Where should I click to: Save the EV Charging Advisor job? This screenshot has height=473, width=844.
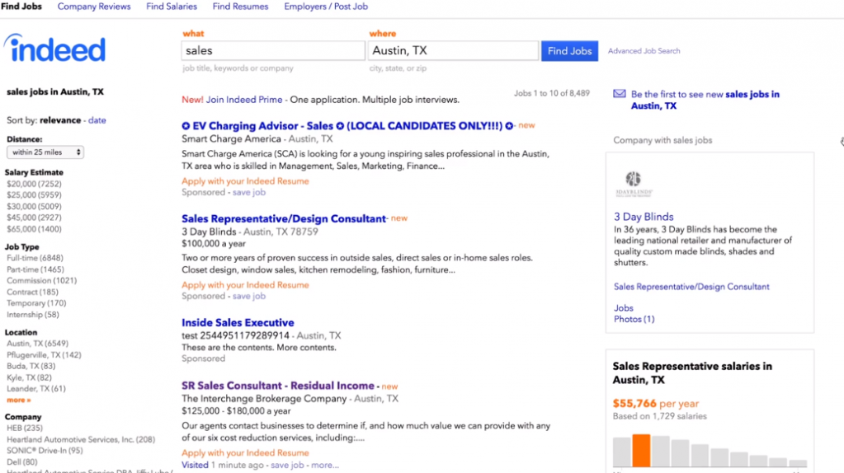pos(248,193)
